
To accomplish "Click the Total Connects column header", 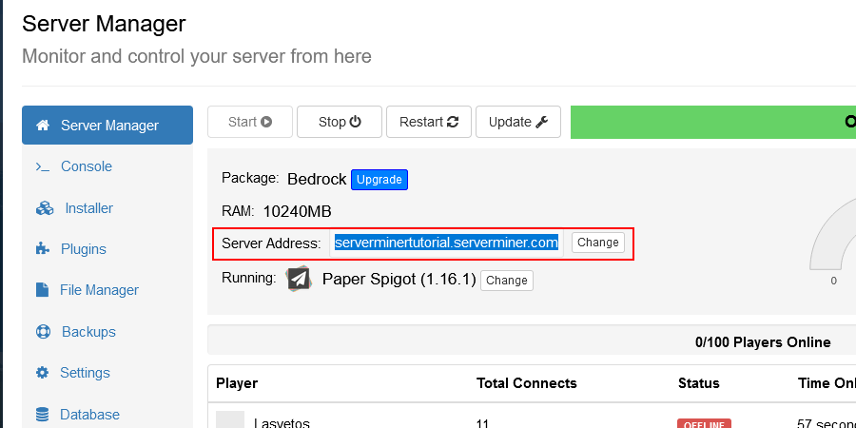I will (526, 383).
